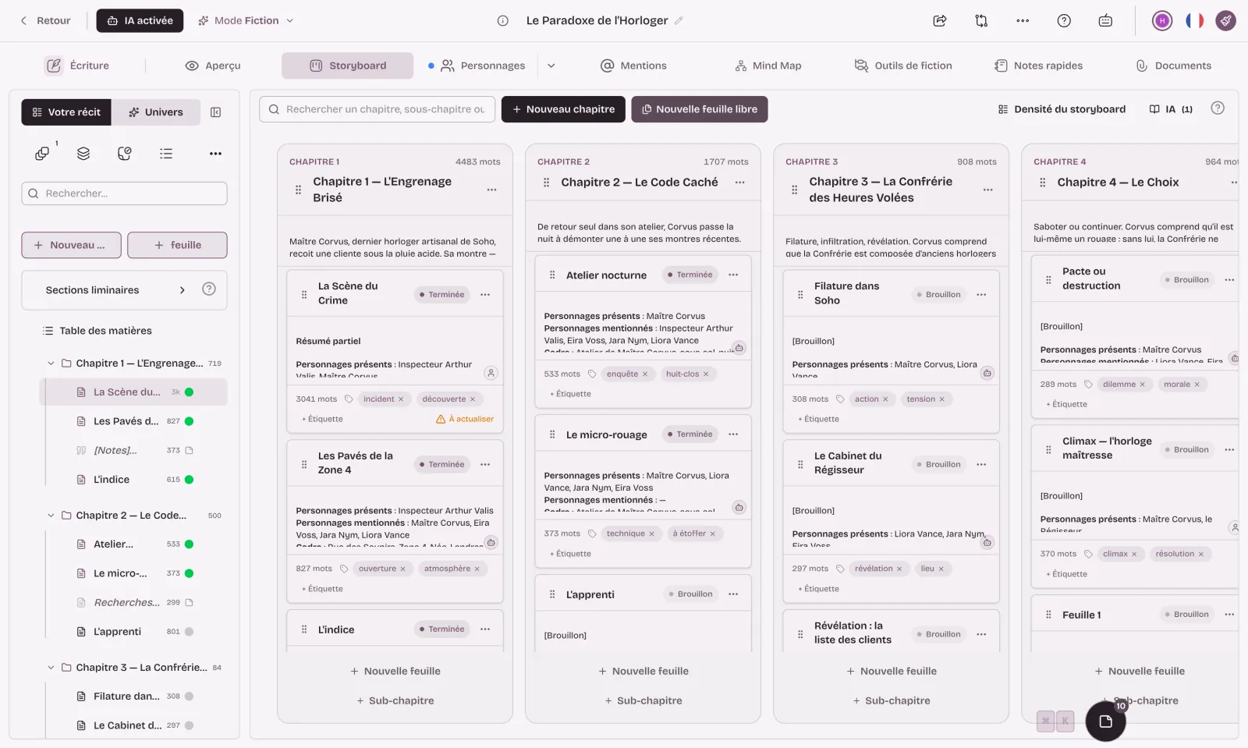Click Nouvelle feuille libre button
This screenshot has width=1248, height=748.
point(700,109)
